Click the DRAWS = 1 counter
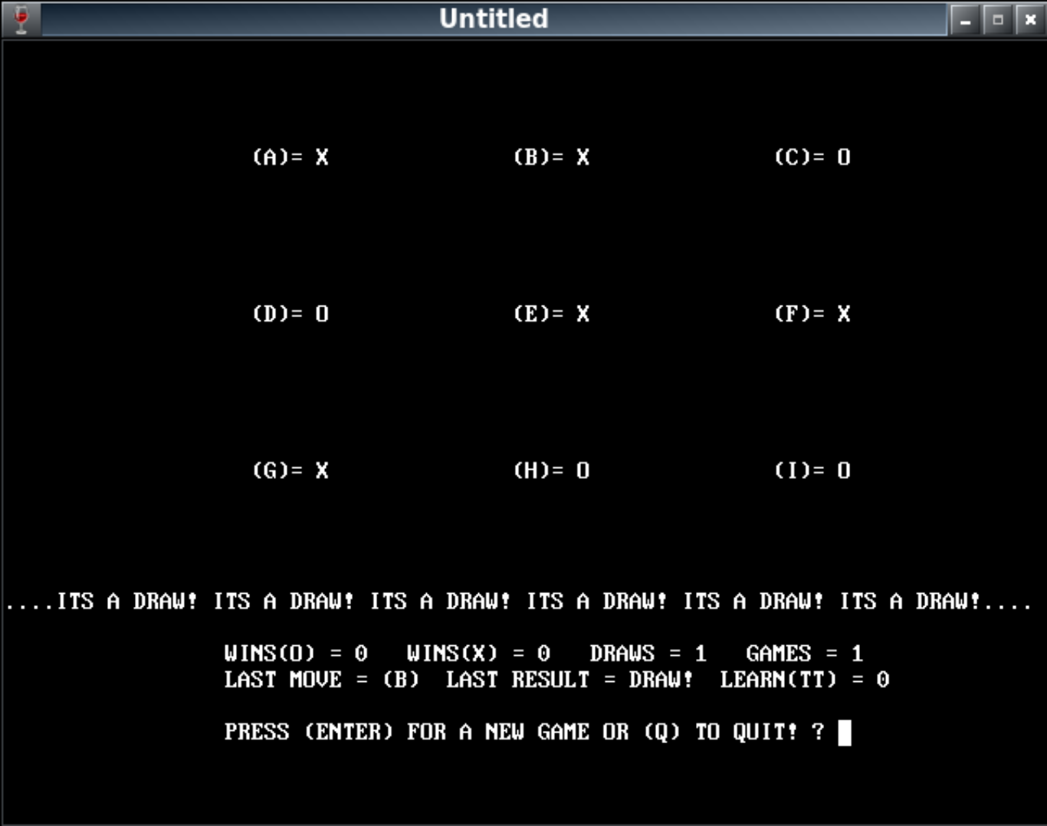This screenshot has width=1047, height=826. (x=648, y=654)
